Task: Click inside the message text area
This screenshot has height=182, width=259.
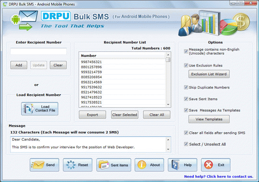Action: click(x=88, y=144)
